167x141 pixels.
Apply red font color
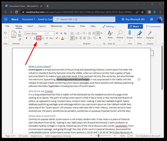coord(62,38)
